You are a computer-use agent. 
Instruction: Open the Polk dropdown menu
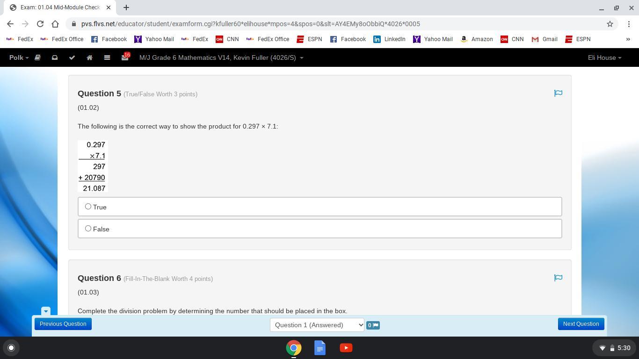[19, 57]
